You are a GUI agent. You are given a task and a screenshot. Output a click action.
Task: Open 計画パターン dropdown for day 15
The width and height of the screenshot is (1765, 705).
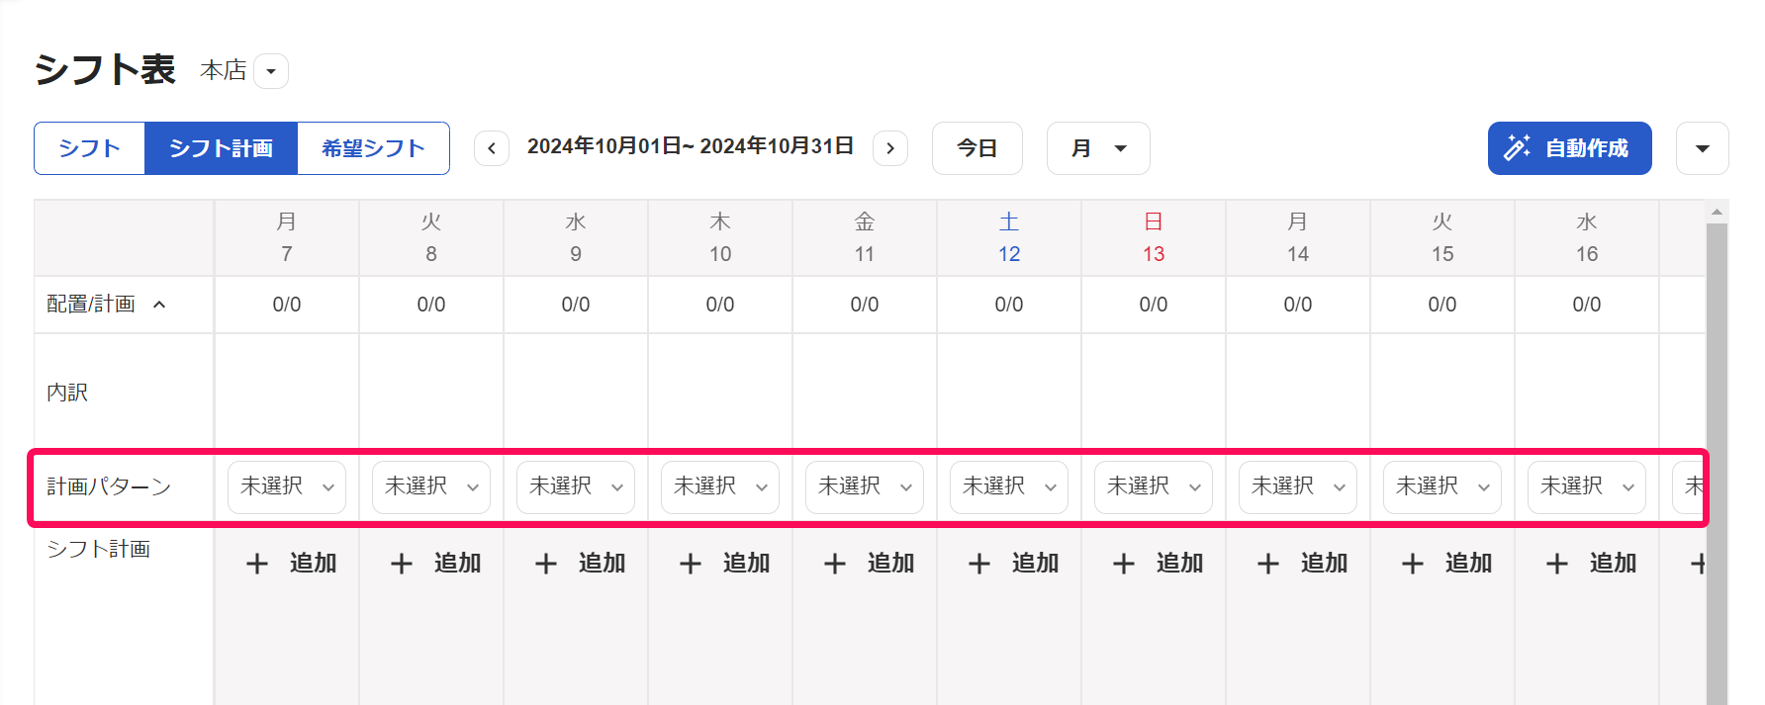[x=1442, y=486]
